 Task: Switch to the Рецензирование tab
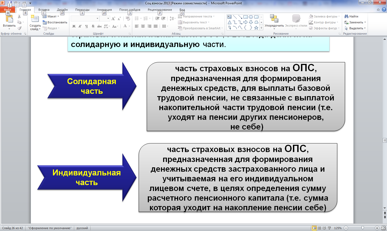click(x=160, y=10)
